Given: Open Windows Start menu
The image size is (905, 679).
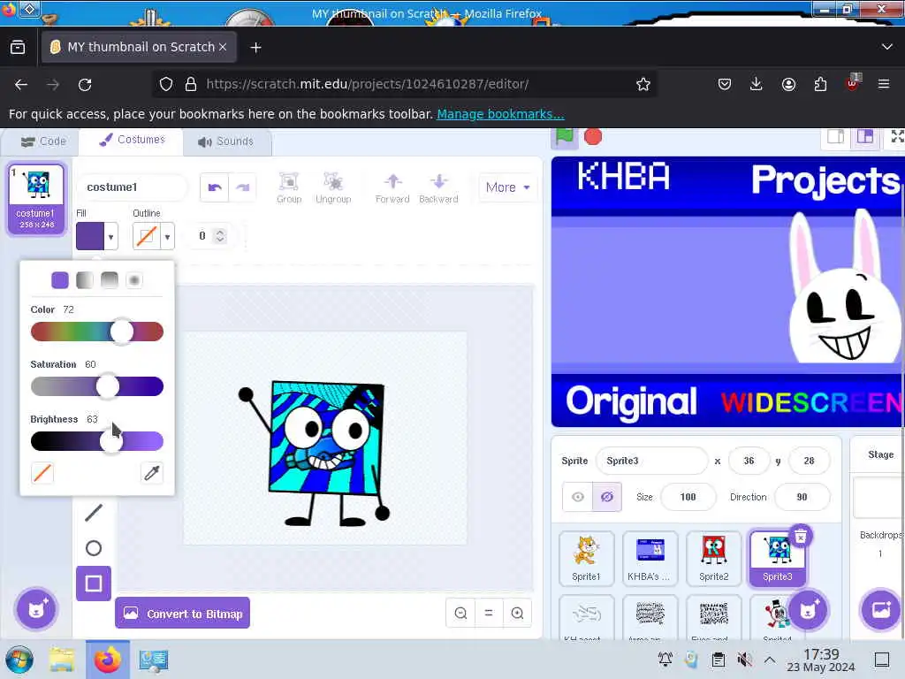Looking at the screenshot, I should tap(19, 660).
